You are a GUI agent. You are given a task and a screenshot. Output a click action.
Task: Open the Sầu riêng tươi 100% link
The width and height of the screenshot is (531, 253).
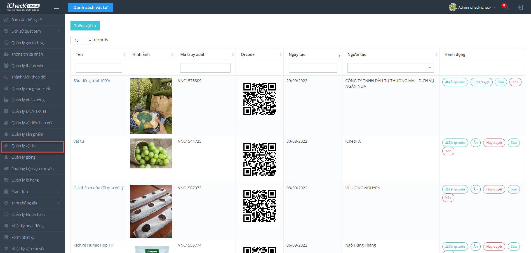pos(92,81)
